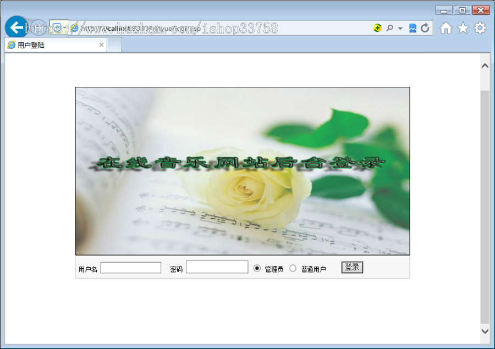The image size is (495, 349).
Task: Click the green plugin icon on the toolbar
Action: click(x=377, y=28)
